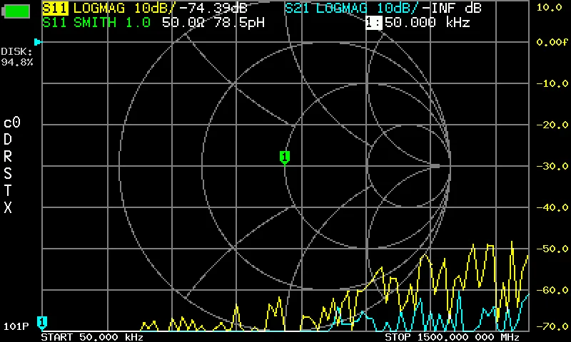Tap the -50.0 scale label
The width and height of the screenshot is (571, 342).
click(552, 249)
